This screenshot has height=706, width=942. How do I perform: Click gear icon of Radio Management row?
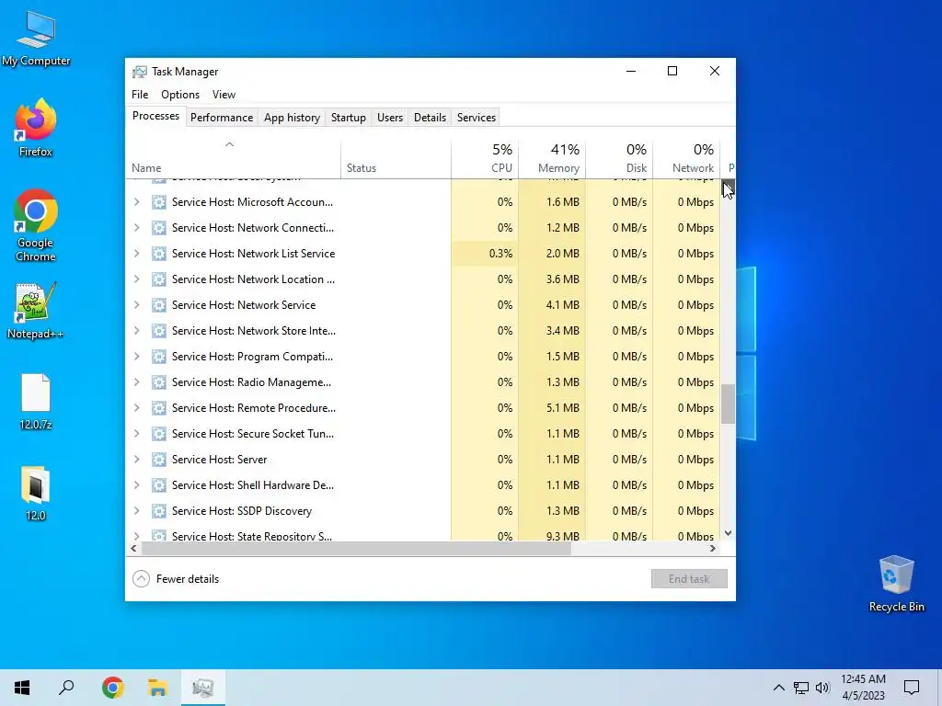(158, 381)
